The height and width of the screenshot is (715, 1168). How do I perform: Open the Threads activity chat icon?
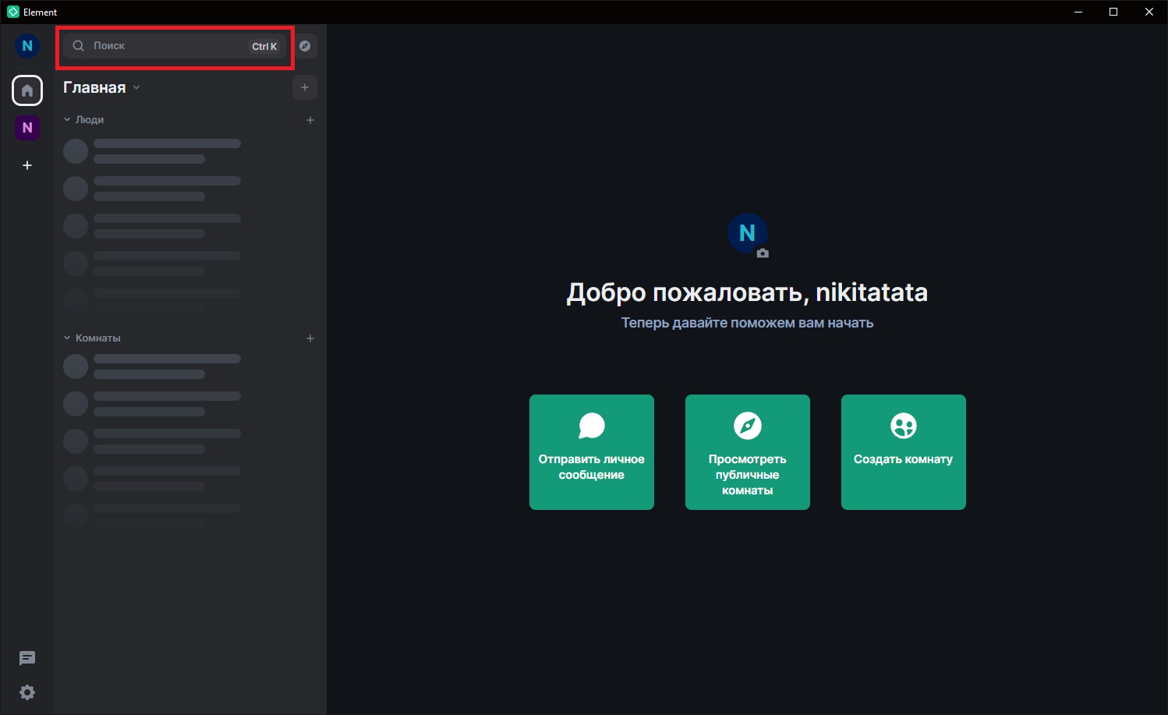tap(27, 658)
